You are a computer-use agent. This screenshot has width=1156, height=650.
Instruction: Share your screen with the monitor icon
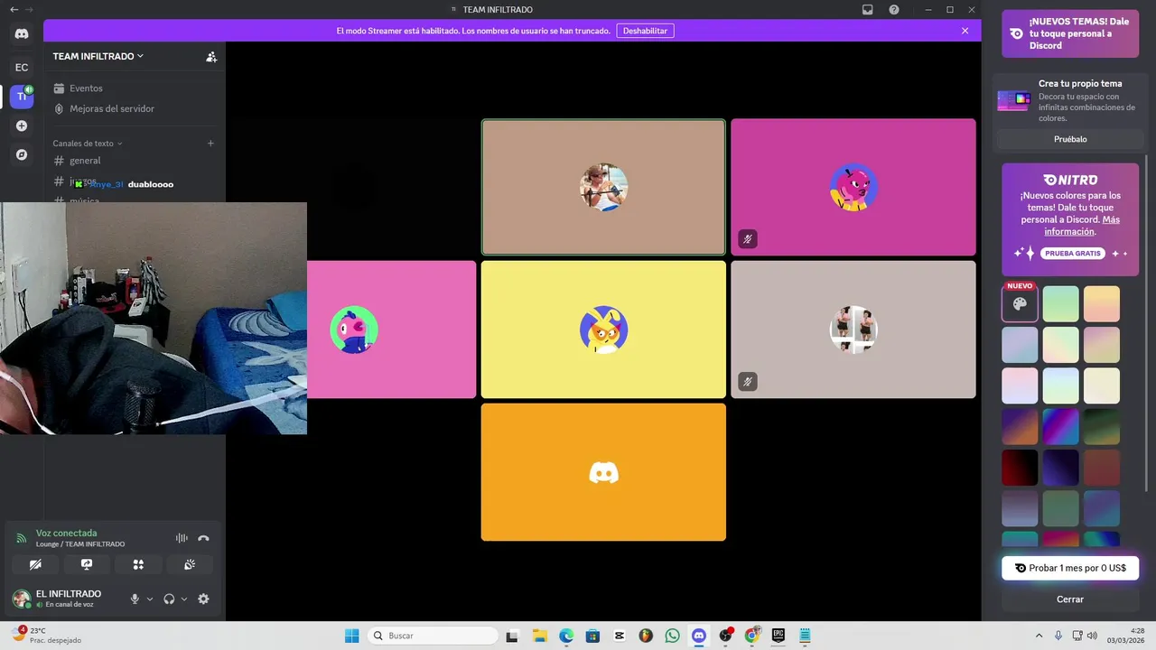tap(87, 564)
